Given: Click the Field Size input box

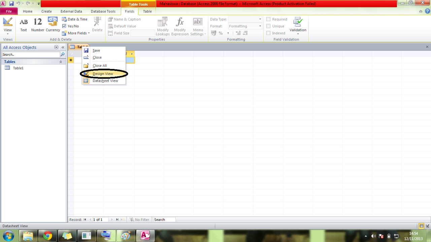Looking at the screenshot, I should 143,33.
